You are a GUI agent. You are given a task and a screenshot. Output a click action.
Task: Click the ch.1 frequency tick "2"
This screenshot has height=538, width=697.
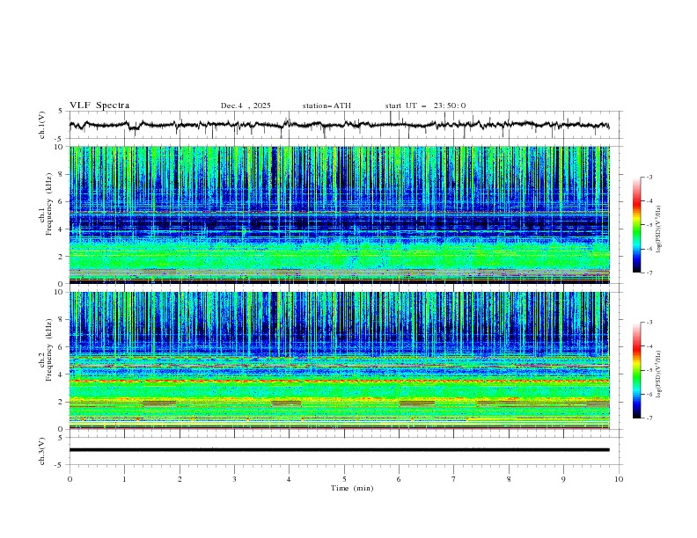pyautogui.click(x=62, y=257)
